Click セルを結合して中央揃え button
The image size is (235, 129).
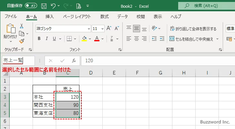(x=191, y=39)
